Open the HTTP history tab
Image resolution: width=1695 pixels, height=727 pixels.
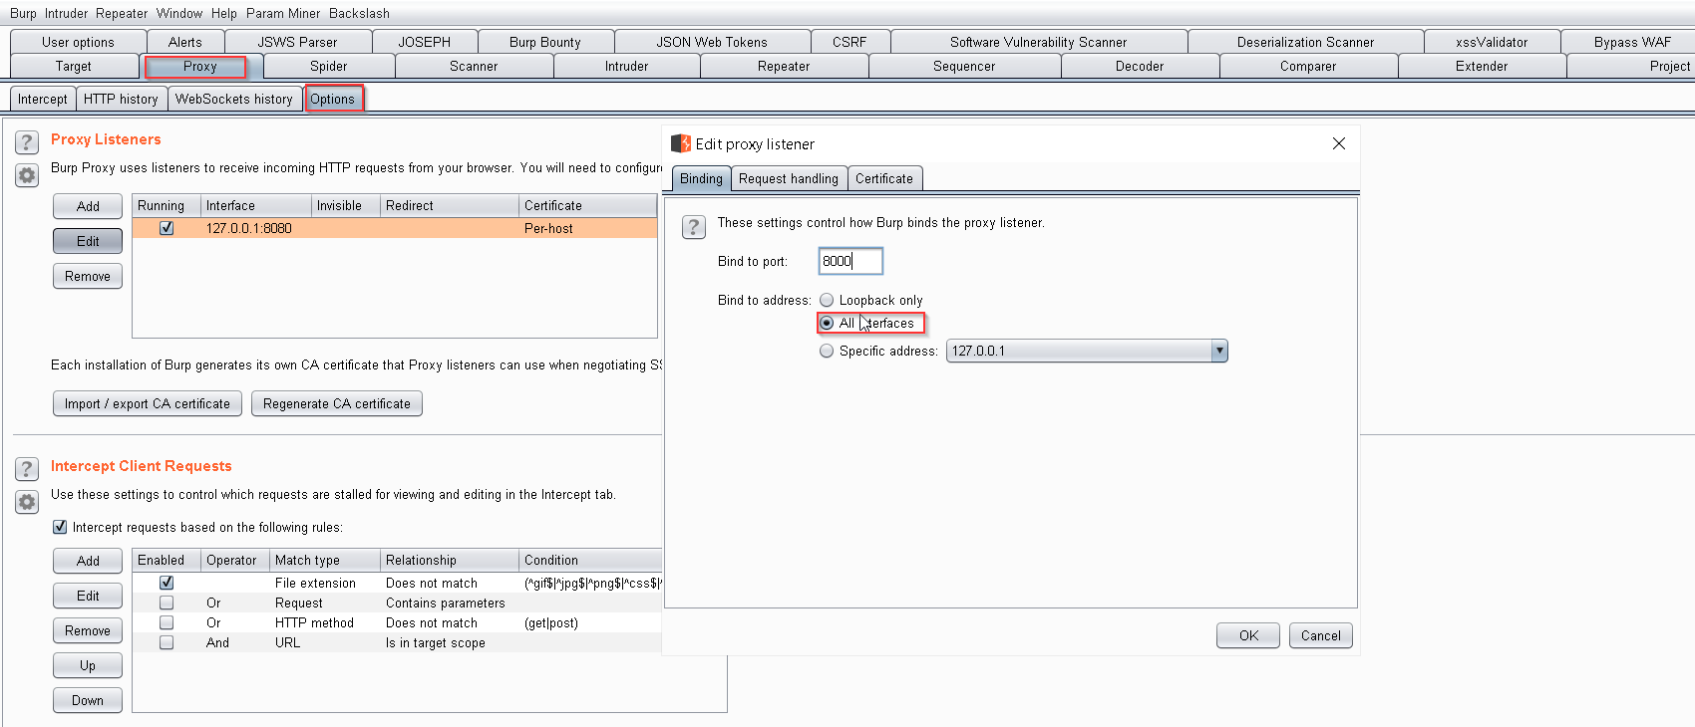121,99
